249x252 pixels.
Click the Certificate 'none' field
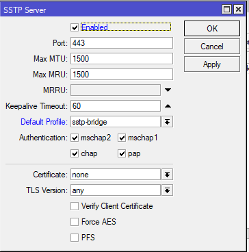(116, 175)
